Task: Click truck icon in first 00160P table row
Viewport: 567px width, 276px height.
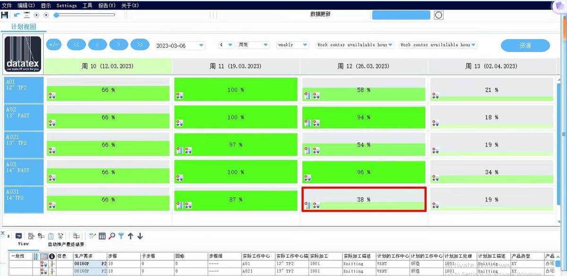Action: tap(44, 264)
